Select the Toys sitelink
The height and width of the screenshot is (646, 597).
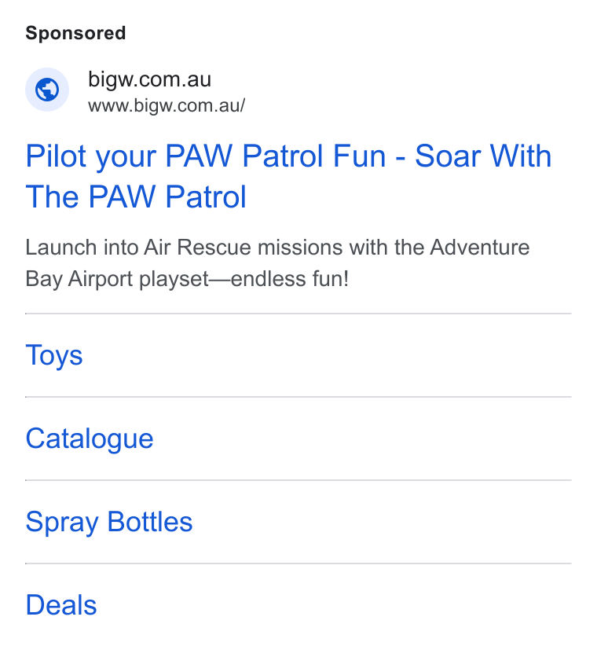point(54,355)
